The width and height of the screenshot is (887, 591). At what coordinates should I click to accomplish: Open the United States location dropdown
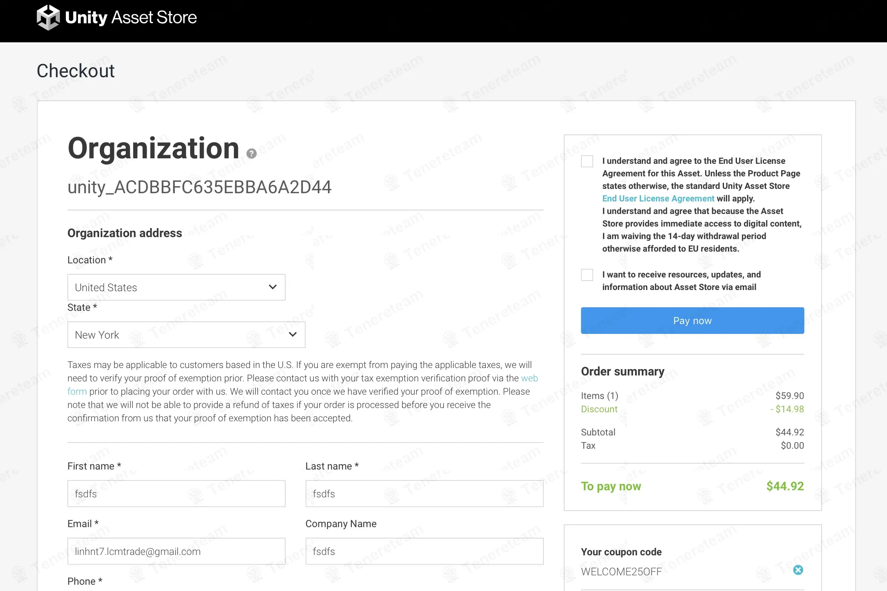pos(176,287)
